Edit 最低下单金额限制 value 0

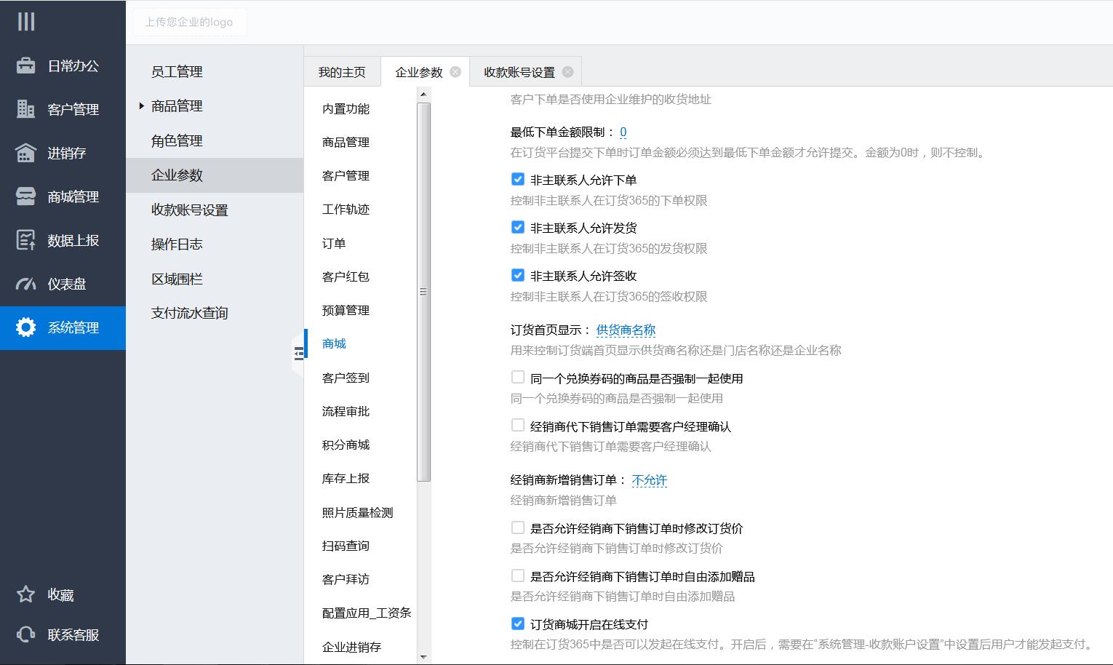point(623,132)
